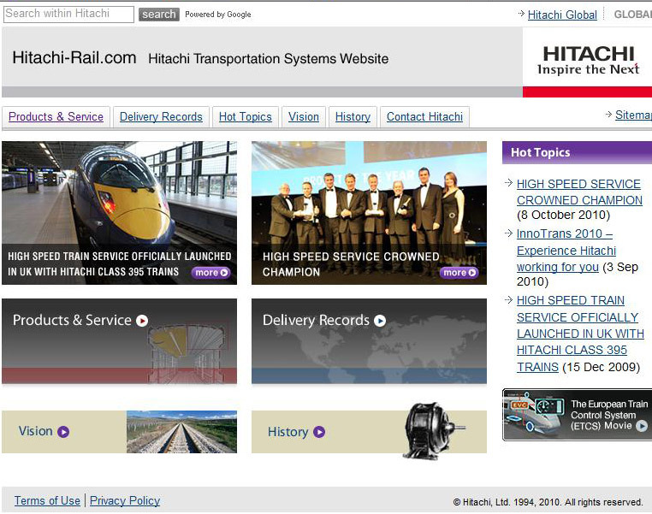Open the Vision navigation tab
This screenshot has width=652, height=514.
click(304, 117)
